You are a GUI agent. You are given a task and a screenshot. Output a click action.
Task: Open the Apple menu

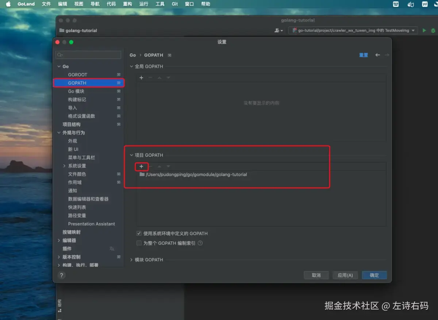pos(9,4)
